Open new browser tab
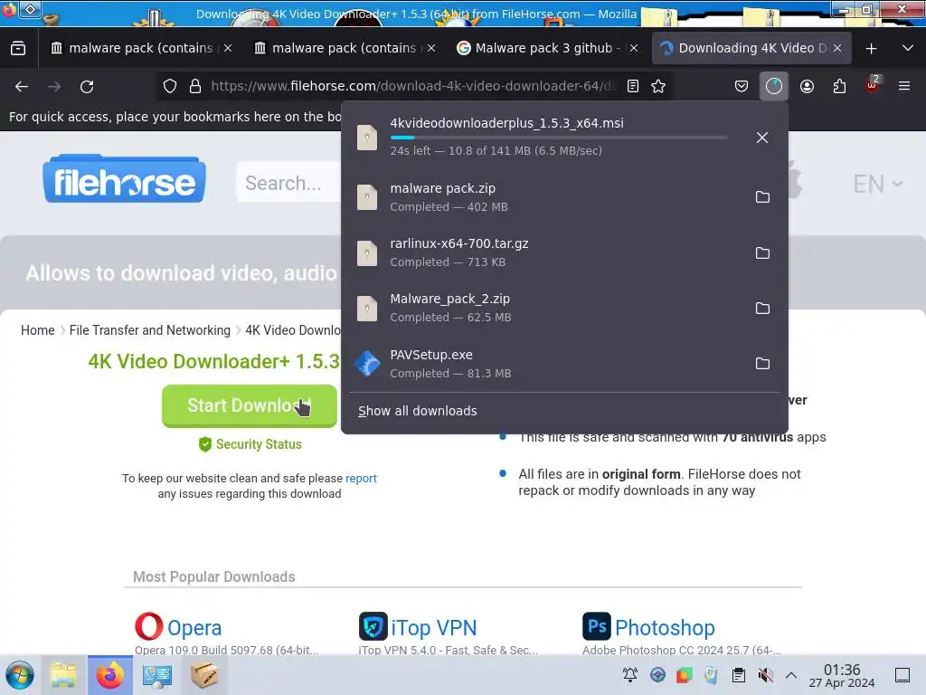Image resolution: width=926 pixels, height=695 pixels. coord(871,49)
